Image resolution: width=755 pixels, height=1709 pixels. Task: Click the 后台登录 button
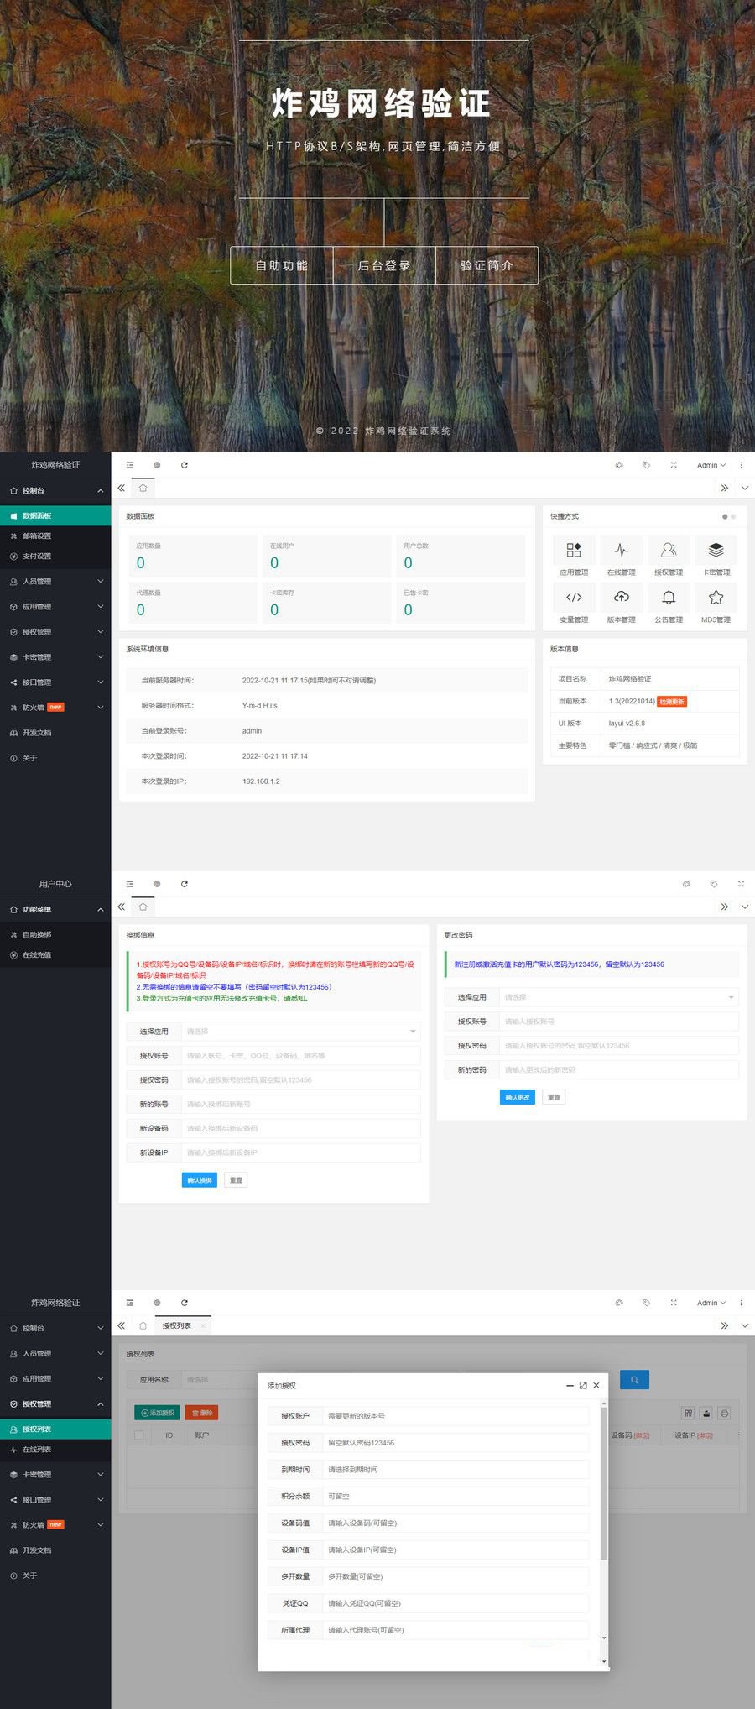384,265
